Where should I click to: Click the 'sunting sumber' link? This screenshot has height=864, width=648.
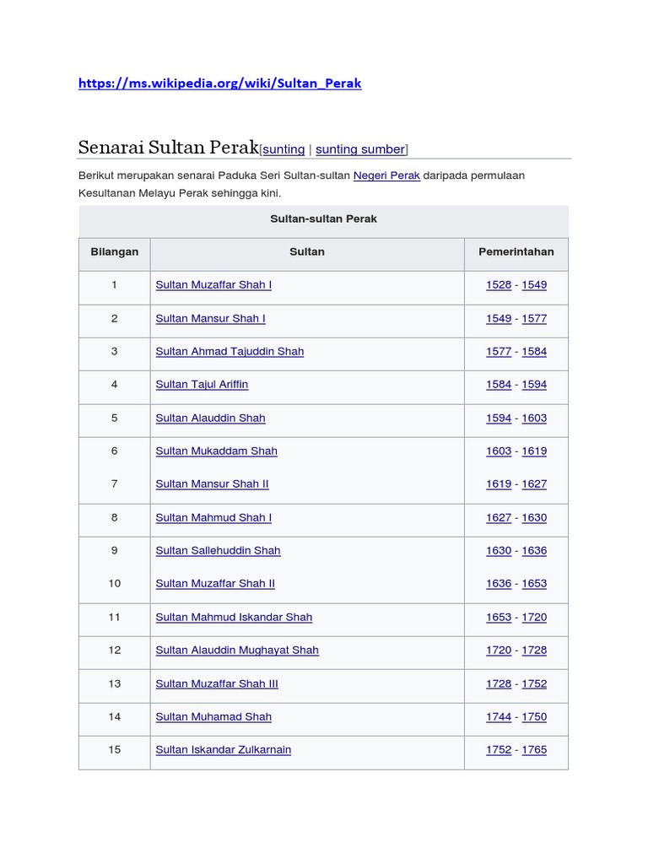(360, 149)
